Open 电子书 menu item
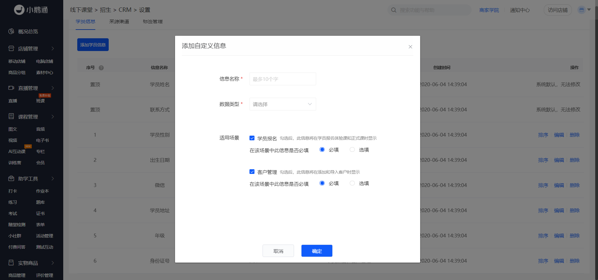Viewport: 598px width, 280px height. click(42, 140)
